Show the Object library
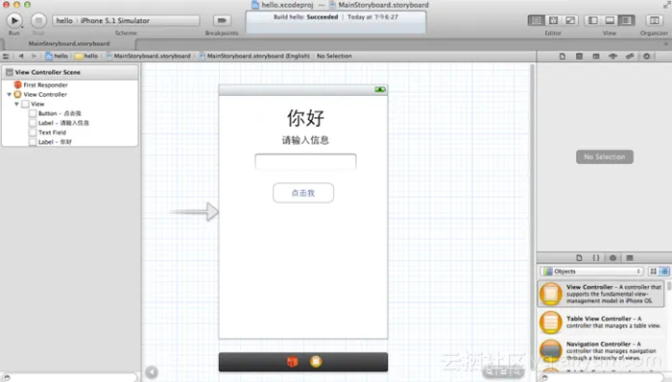This screenshot has height=382, width=672. (612, 258)
